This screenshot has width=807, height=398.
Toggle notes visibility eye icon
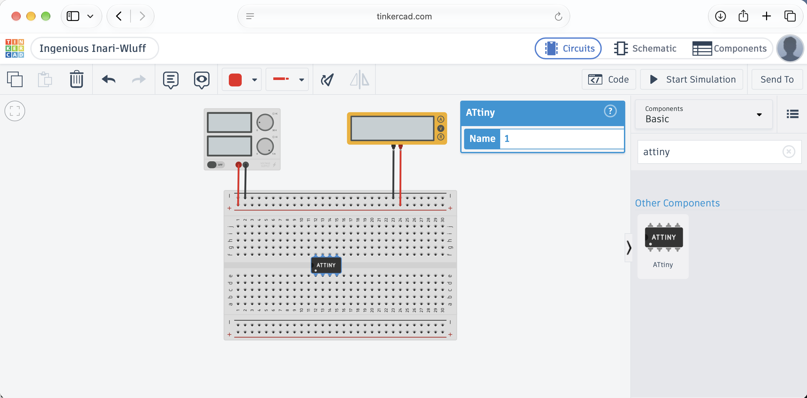[202, 80]
